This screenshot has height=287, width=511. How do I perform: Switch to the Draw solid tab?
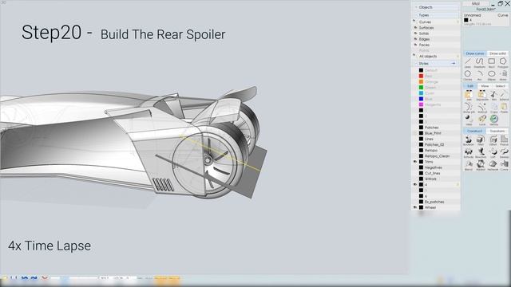(x=497, y=53)
